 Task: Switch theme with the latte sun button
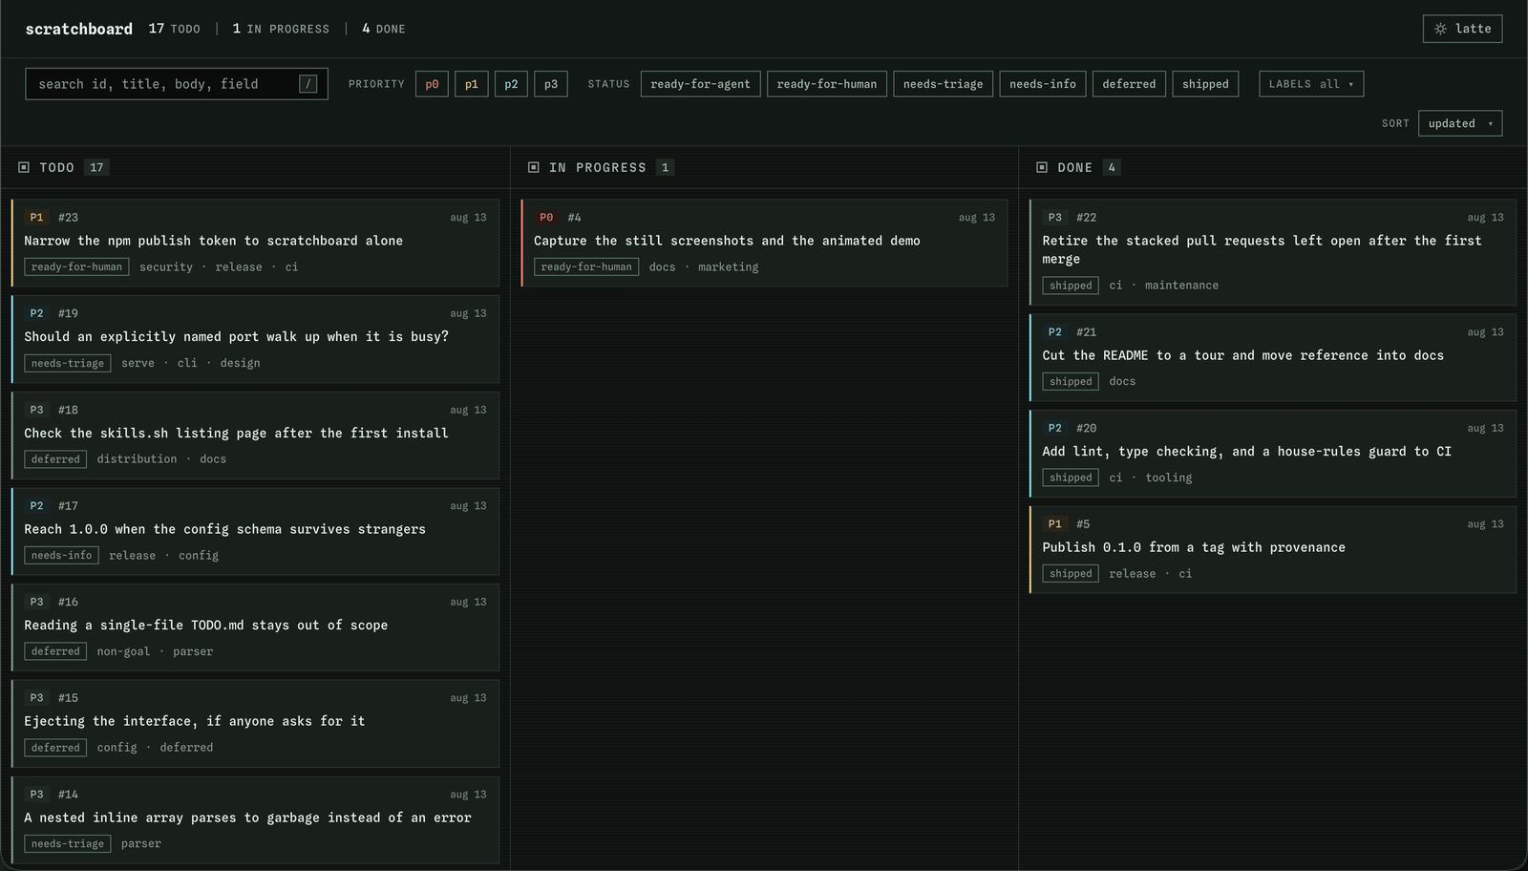1462,29
